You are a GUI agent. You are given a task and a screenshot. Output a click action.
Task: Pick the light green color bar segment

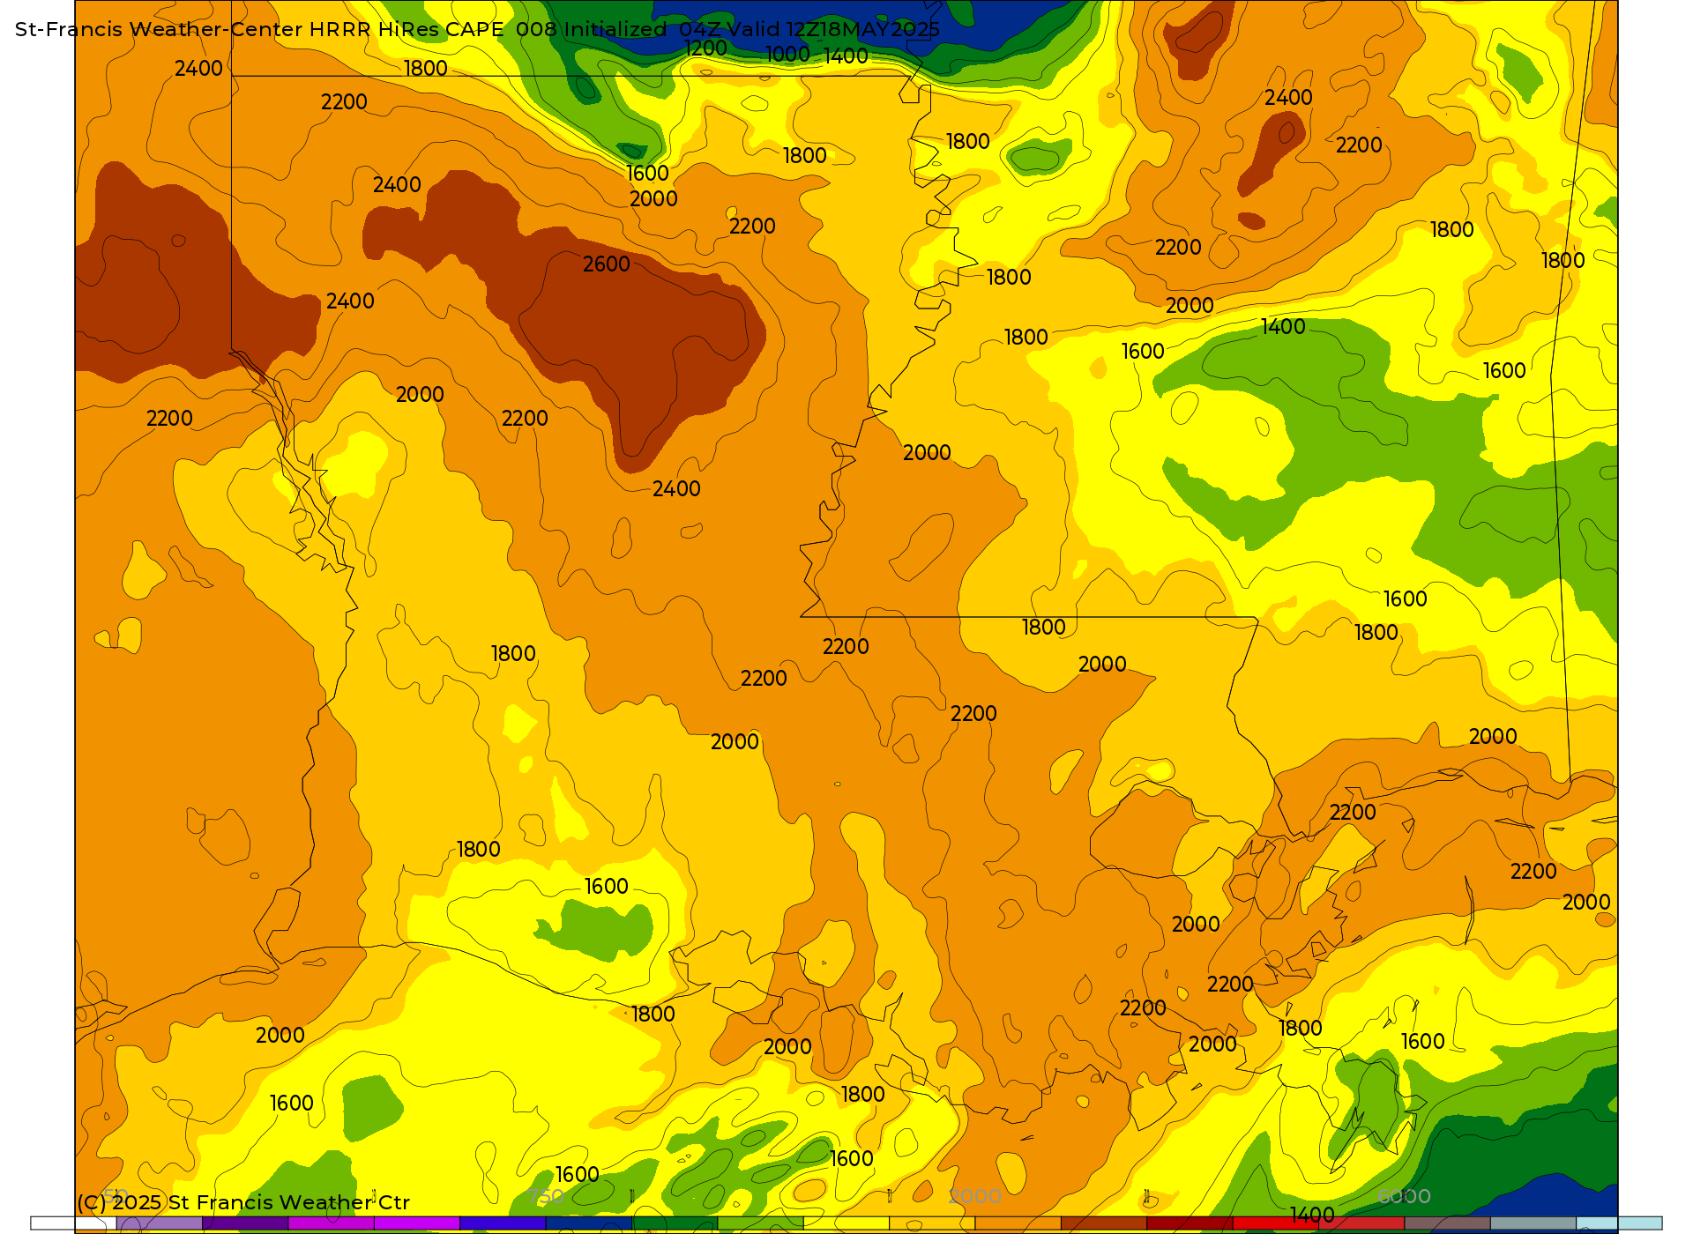(x=760, y=1223)
